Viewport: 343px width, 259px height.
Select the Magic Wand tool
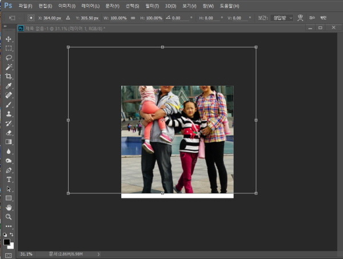coord(9,67)
